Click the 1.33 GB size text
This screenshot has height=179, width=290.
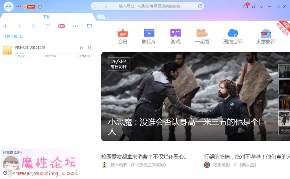[x=20, y=56]
